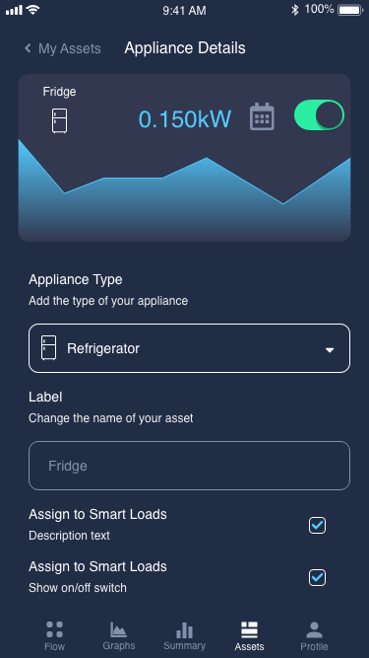Image resolution: width=369 pixels, height=658 pixels.
Task: Click the Fridge label input field
Action: click(x=189, y=466)
